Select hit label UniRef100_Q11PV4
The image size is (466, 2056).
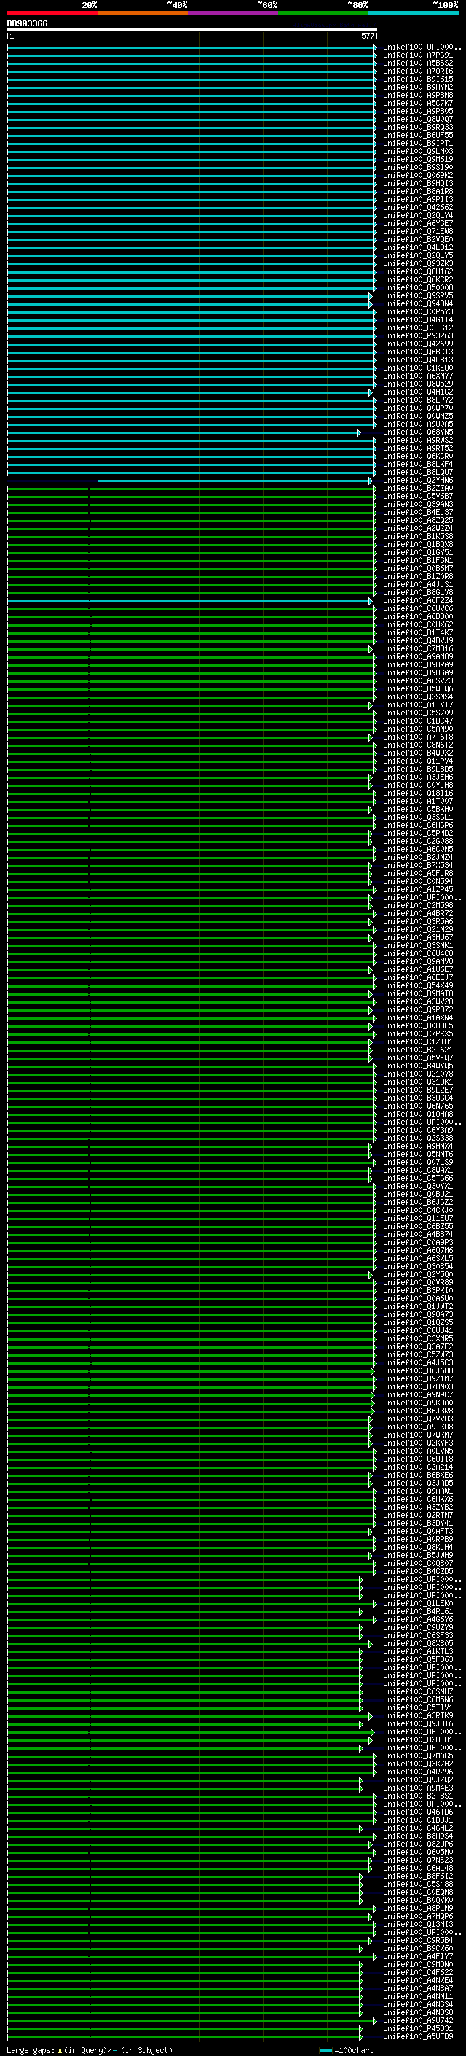coord(418,761)
